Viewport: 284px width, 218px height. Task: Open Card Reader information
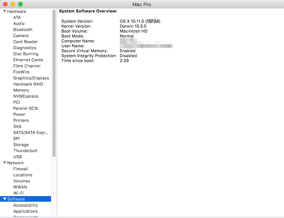pos(26,42)
